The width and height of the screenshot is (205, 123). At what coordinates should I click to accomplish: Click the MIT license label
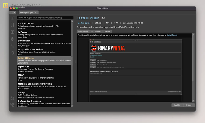point(107,23)
